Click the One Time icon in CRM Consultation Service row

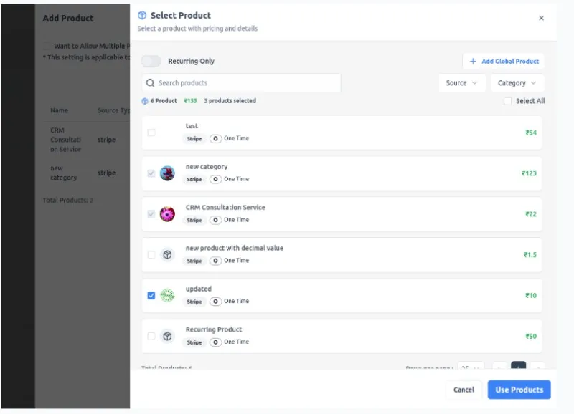[216, 220]
